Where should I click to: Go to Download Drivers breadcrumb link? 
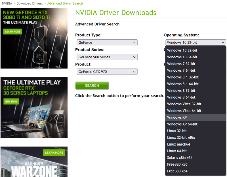(x=30, y=3)
